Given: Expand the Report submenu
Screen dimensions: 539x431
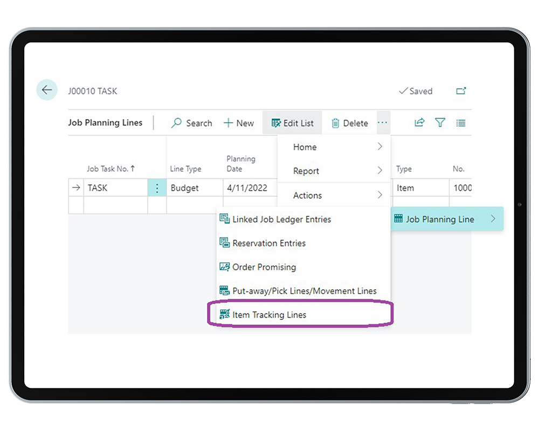Looking at the screenshot, I should [x=334, y=171].
